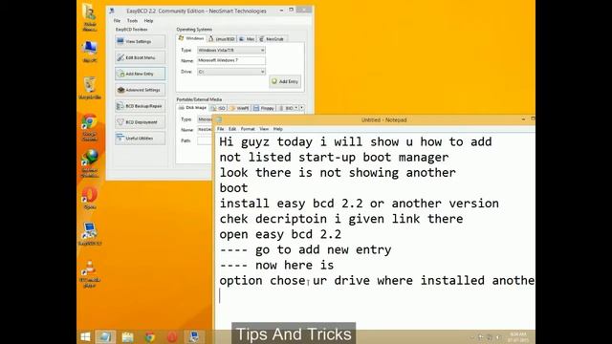
Task: Open EasyBCD File menu
Action: click(117, 21)
